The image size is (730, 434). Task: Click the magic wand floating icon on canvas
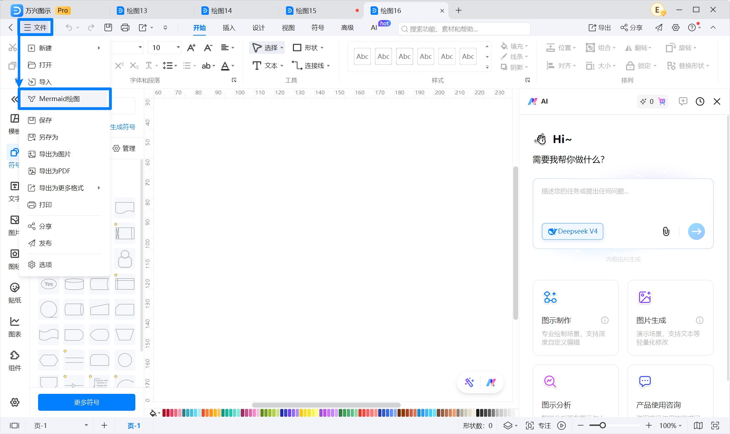[x=469, y=382]
